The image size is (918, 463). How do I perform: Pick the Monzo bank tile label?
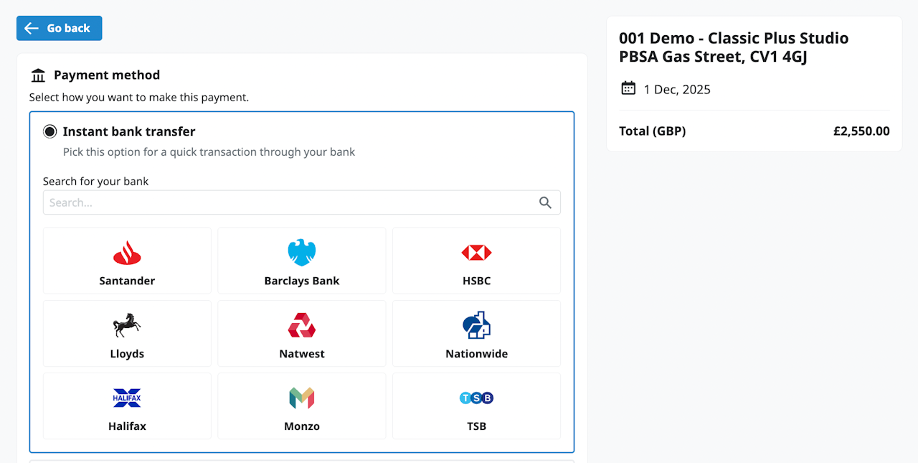coord(301,426)
